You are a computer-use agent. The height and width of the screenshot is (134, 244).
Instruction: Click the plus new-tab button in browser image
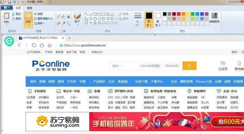[x=69, y=38]
